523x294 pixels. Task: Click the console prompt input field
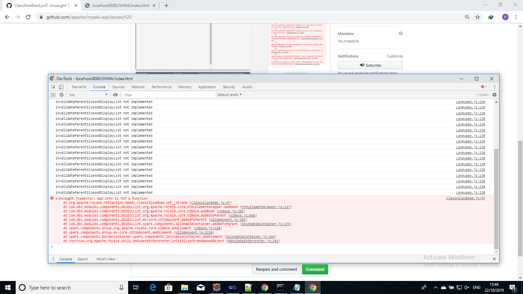pyautogui.click(x=131, y=247)
